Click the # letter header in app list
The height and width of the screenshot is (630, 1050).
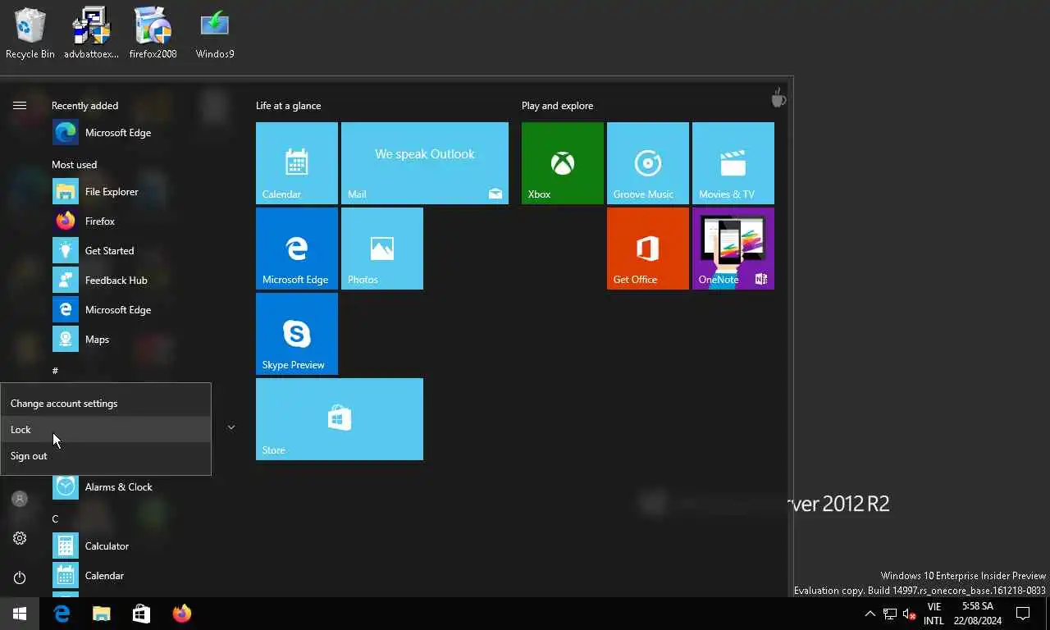click(x=55, y=371)
